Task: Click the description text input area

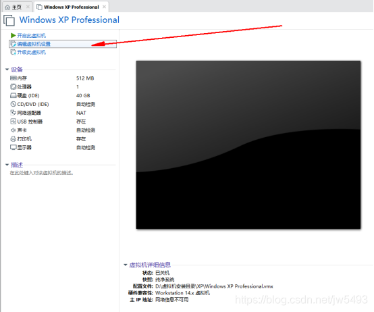Action: (41, 173)
